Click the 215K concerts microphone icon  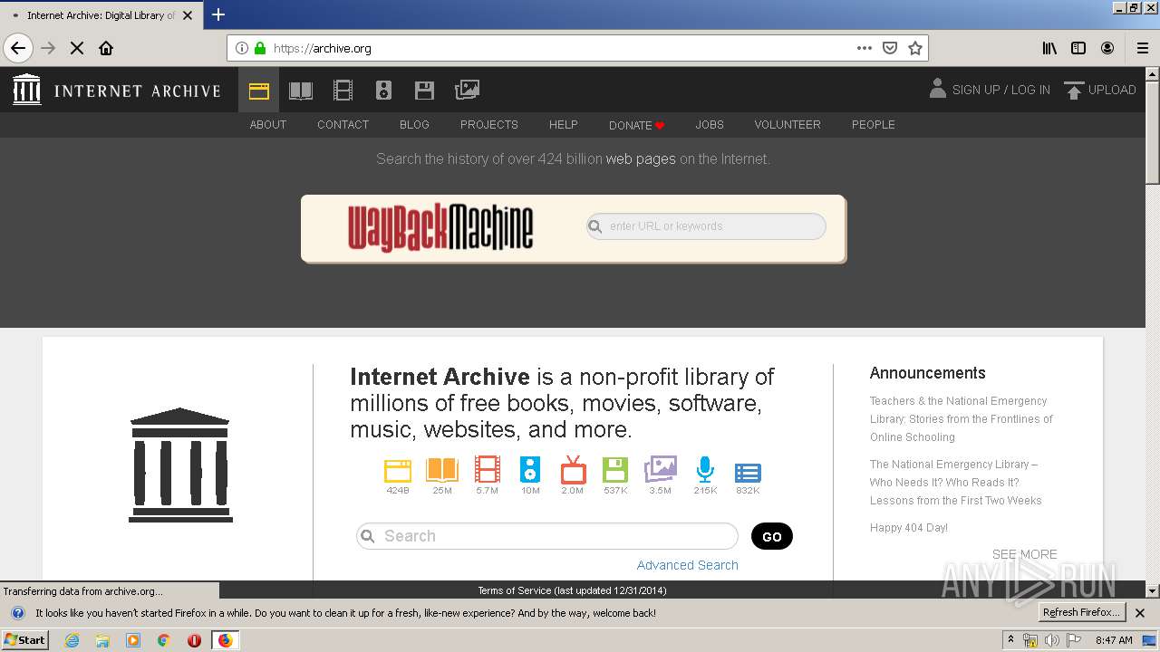point(705,470)
